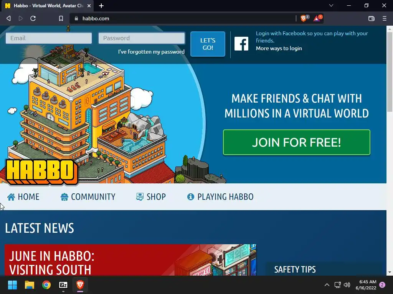Click the padlock site security icon
The height and width of the screenshot is (294, 393).
[76, 18]
